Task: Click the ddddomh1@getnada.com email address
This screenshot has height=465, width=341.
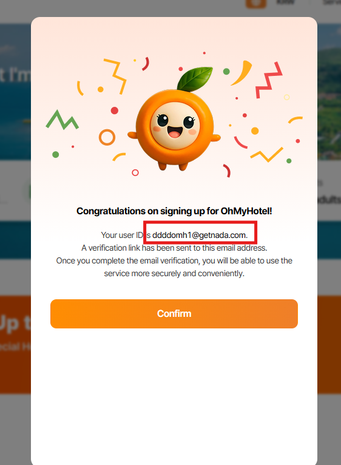Action: tap(199, 235)
